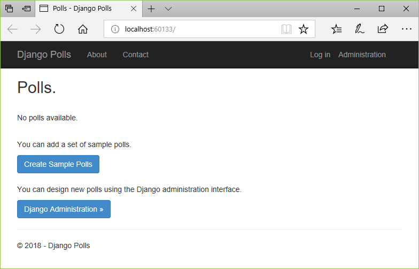Expand the tab preview chevron
The height and width of the screenshot is (269, 419).
[168, 9]
